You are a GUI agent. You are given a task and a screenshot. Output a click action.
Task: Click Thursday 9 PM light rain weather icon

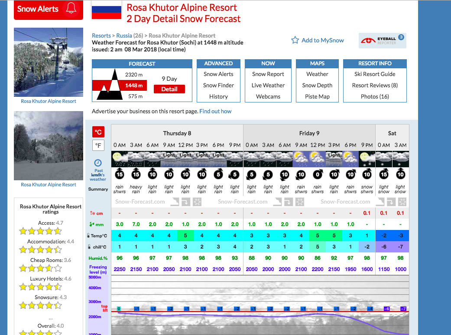[x=235, y=160]
